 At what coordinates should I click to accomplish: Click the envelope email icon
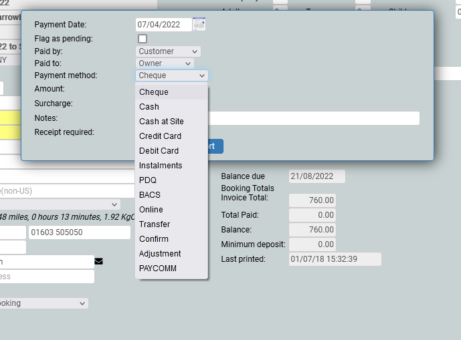[99, 261]
